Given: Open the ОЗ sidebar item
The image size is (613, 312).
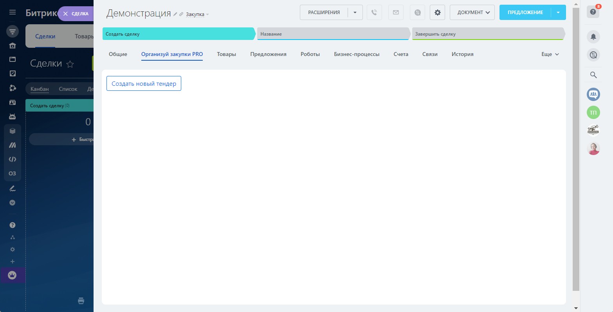Looking at the screenshot, I should point(13,173).
